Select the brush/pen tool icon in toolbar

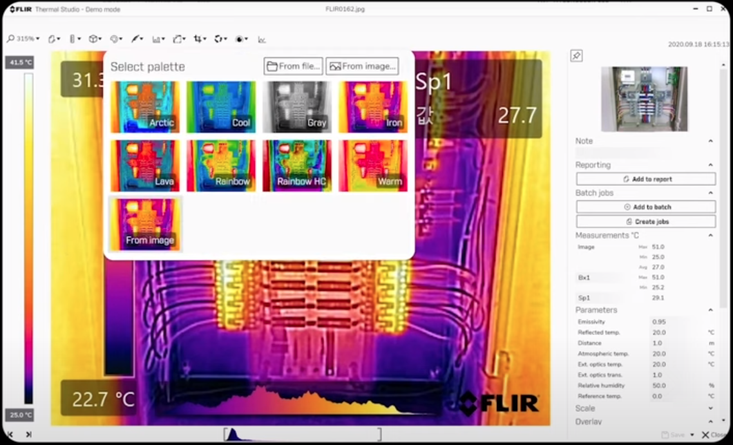pos(137,39)
